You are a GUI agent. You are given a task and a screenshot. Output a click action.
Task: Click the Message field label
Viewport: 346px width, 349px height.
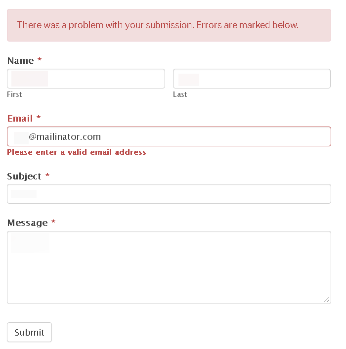pos(28,223)
